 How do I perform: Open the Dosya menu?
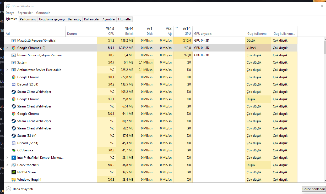(10, 13)
